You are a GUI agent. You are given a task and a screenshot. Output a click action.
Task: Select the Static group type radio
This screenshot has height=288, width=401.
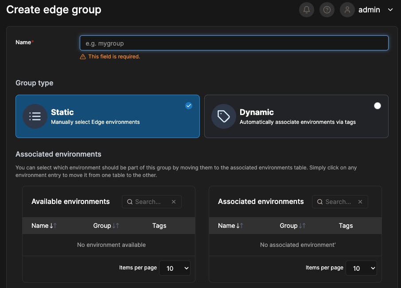tap(189, 105)
